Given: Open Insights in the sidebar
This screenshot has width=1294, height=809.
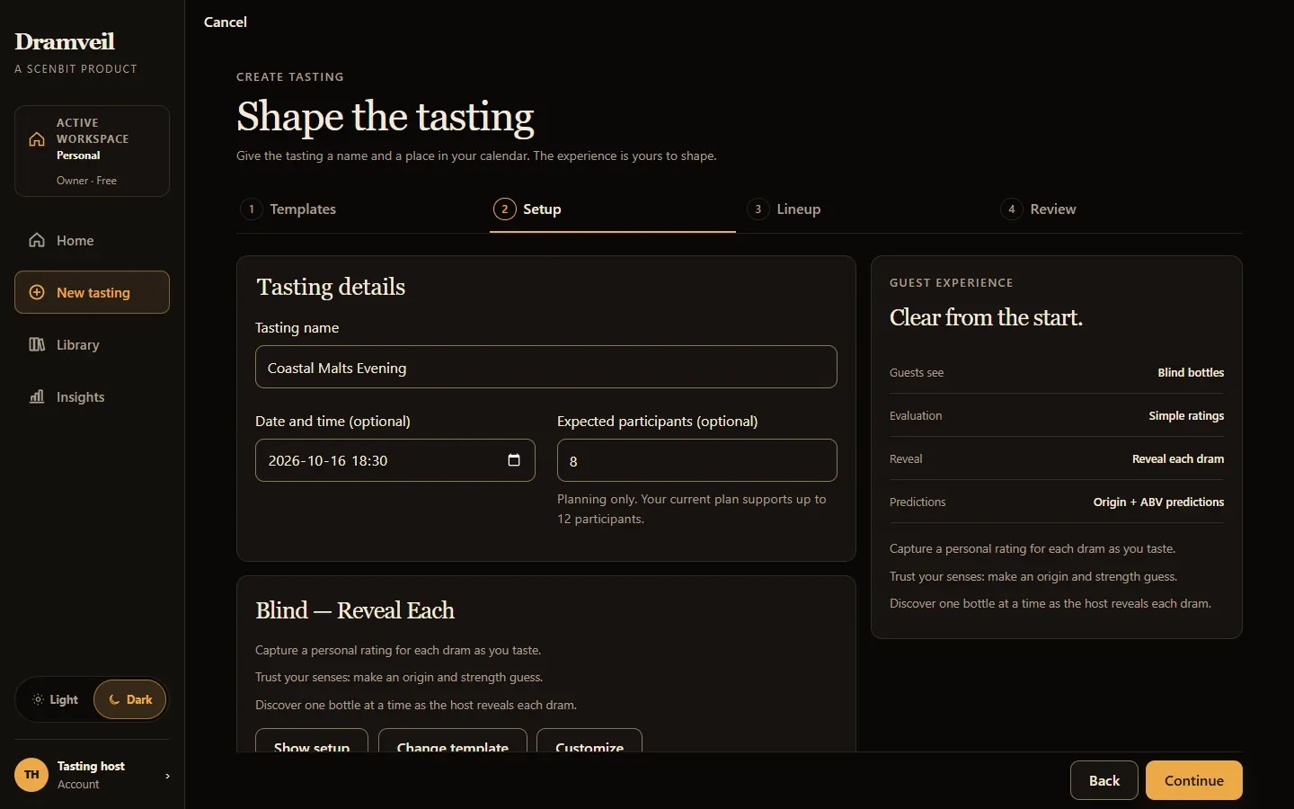Looking at the screenshot, I should point(92,396).
